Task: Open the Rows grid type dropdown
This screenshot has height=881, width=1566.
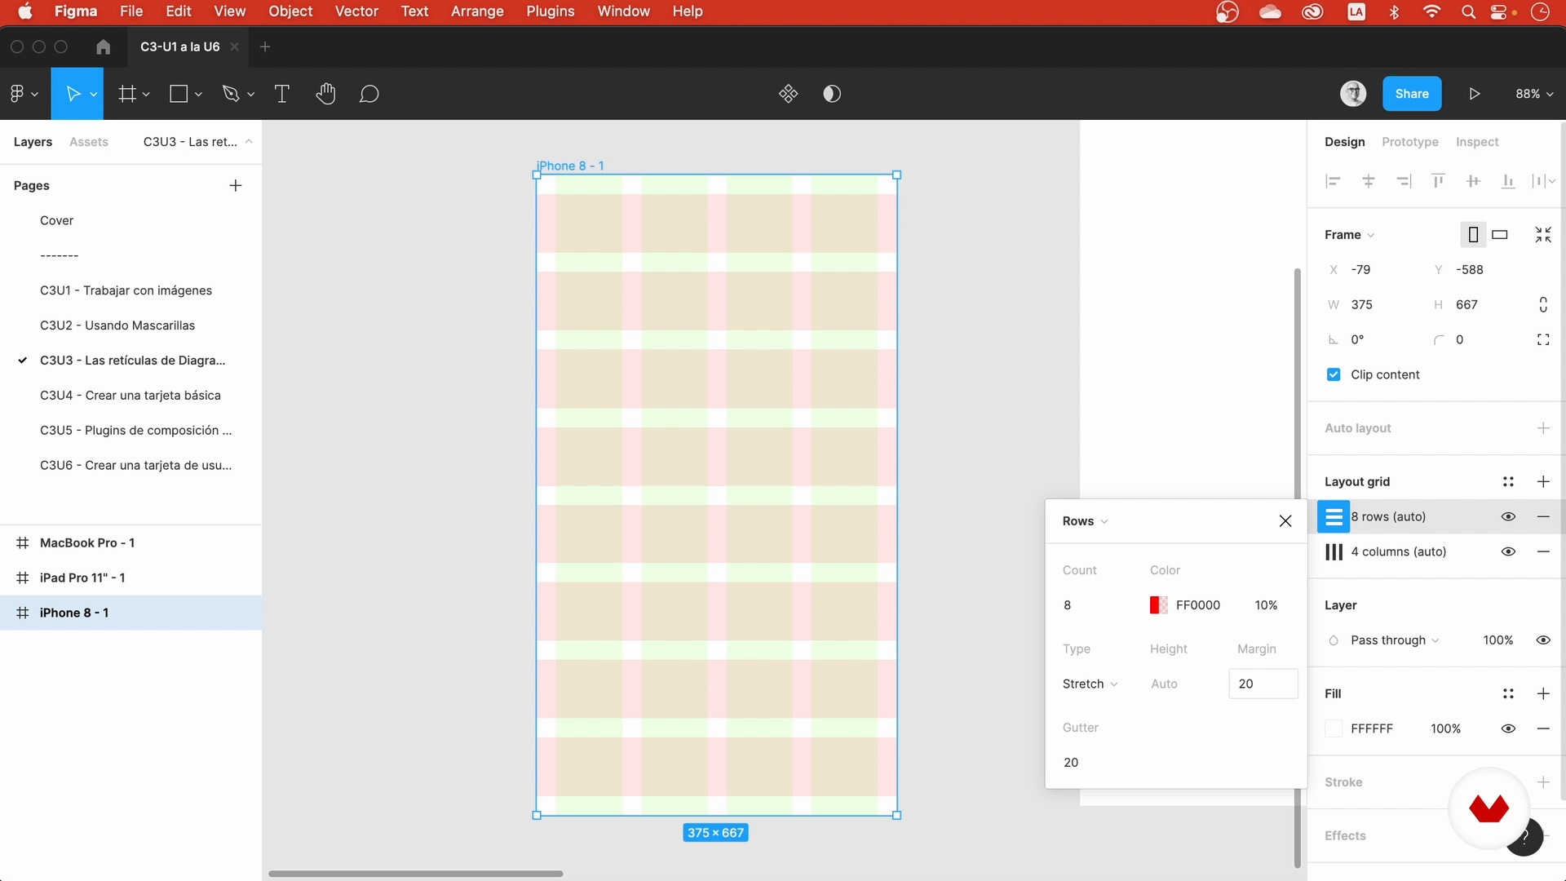Action: coord(1085,521)
